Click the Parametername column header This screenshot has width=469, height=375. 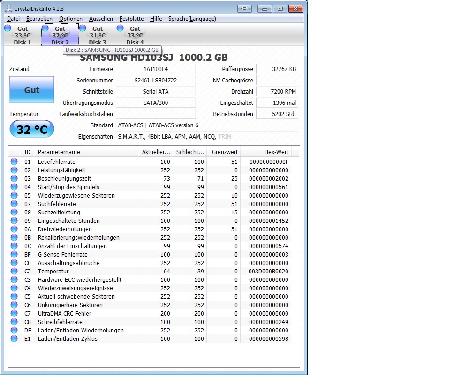click(87, 152)
